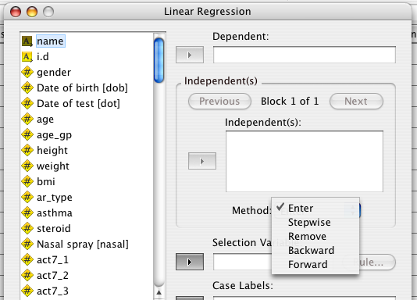Click the scrollbar up arrow in variable list
Image resolution: width=417 pixels, height=300 pixels.
coord(159,292)
